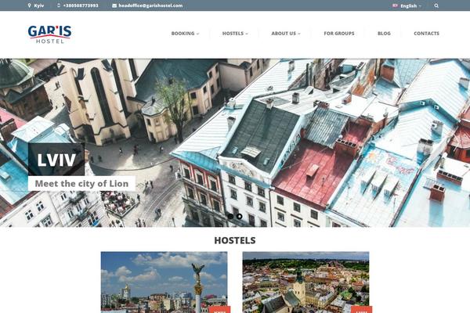Click the 'Meet the city of Lion' caption

click(81, 183)
